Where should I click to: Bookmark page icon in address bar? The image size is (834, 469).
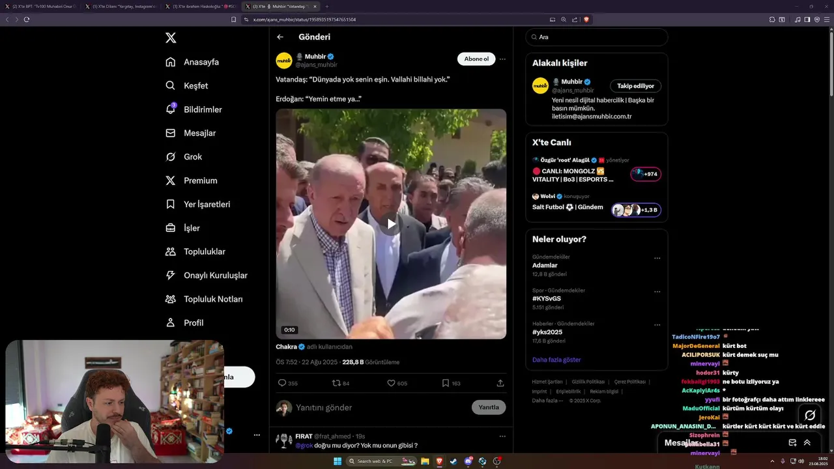click(233, 20)
